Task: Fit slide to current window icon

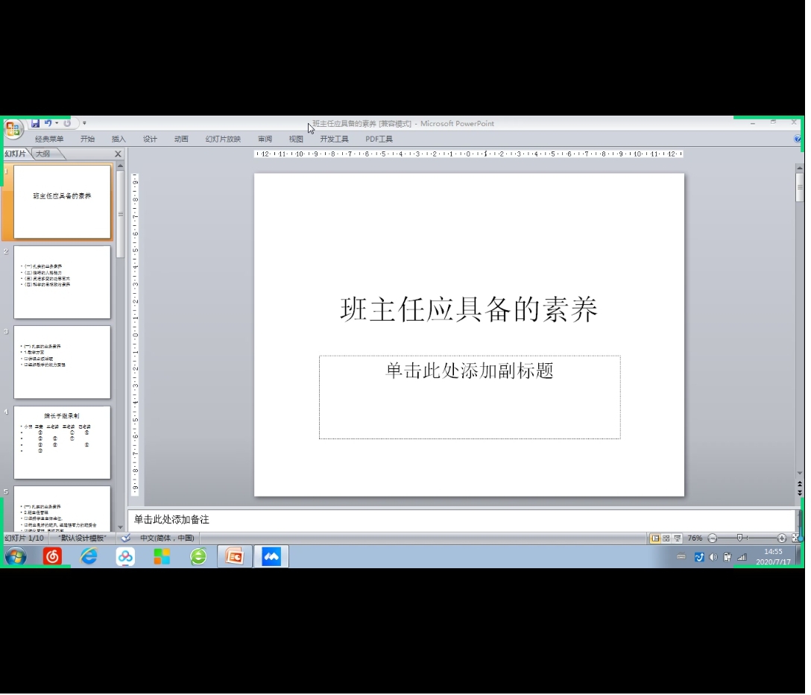Action: click(x=795, y=538)
